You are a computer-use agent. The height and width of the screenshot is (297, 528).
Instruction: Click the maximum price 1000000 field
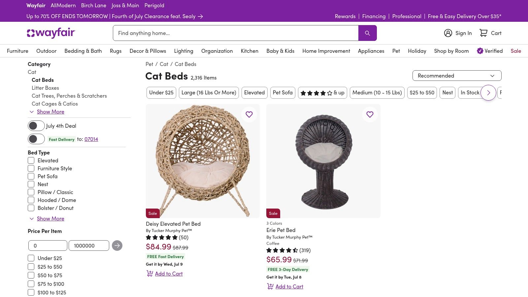coord(89,246)
